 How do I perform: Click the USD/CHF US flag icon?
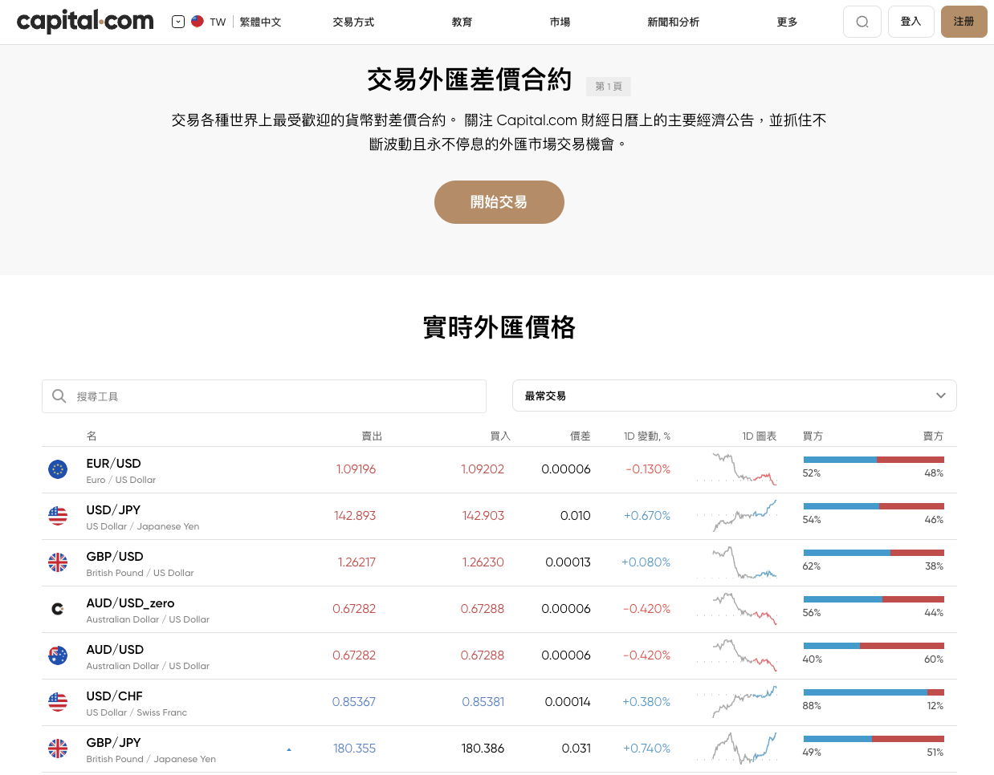point(58,702)
